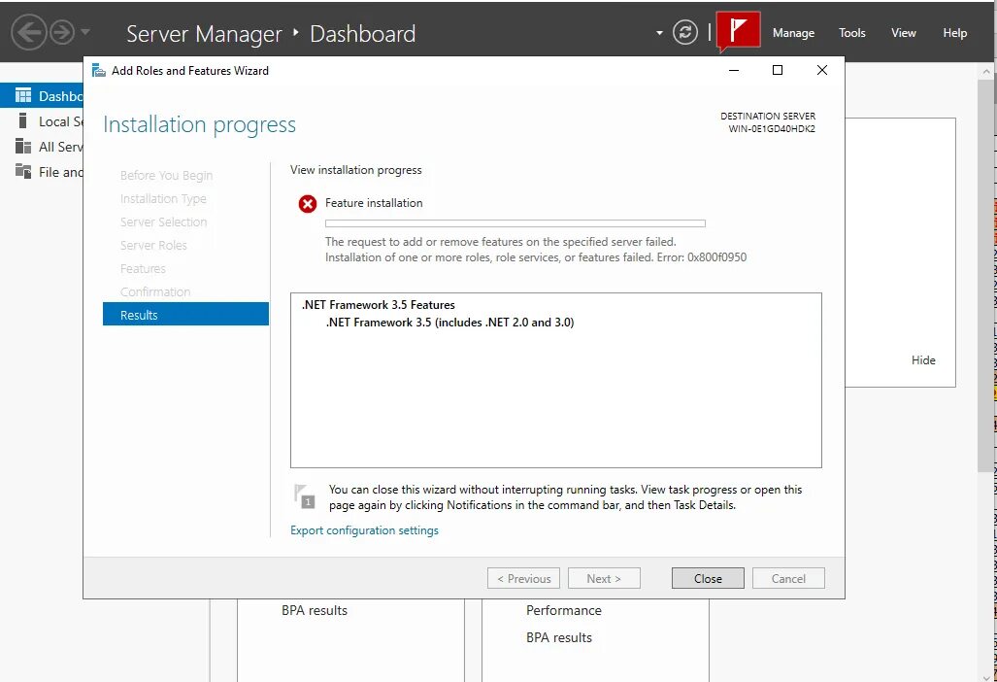Click the Local Server sidebar icon
This screenshot has width=997, height=682.
pyautogui.click(x=23, y=120)
